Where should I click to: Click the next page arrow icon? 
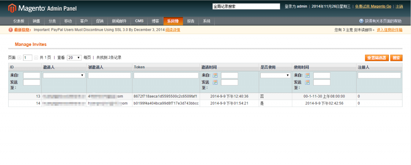coord(36,58)
